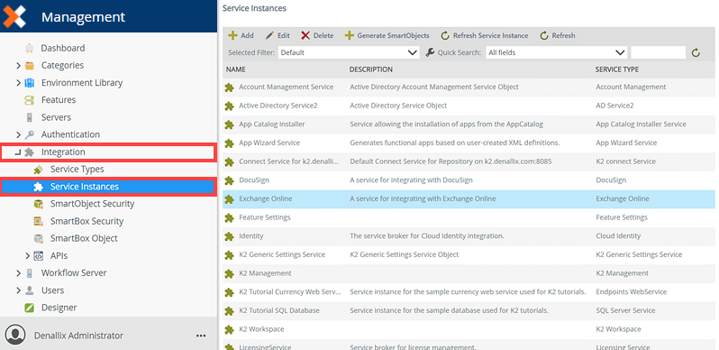The height and width of the screenshot is (350, 719).
Task: Click the Features icon in the tree
Action: coord(30,100)
